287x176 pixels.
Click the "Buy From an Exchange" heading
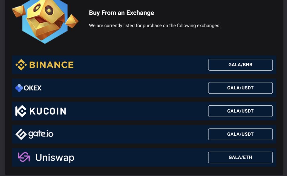click(122, 13)
